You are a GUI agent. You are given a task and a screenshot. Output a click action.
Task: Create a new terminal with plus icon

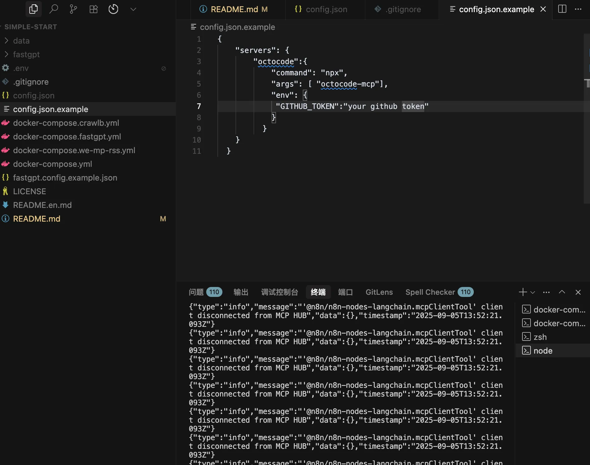523,292
